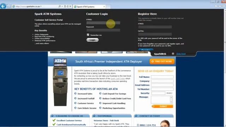
Task: Select the Spark ATM Systems browser tab
Action: point(89,7)
